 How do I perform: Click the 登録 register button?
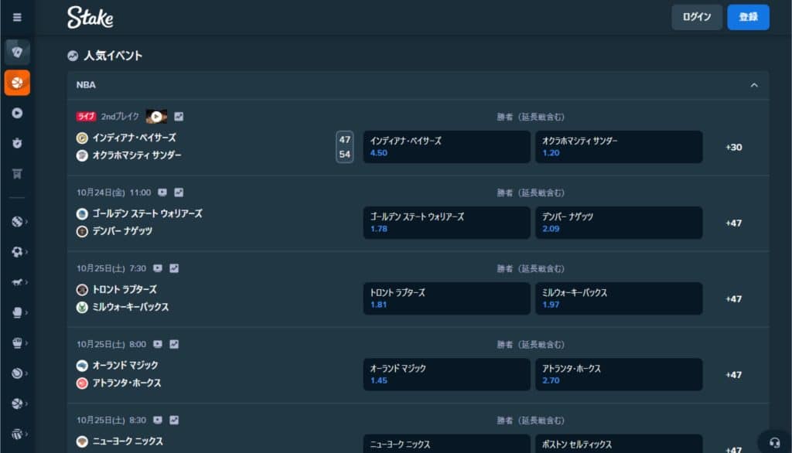pos(748,17)
